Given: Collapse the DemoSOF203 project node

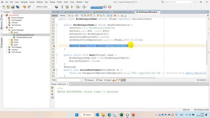Looking at the screenshot, I should point(4,15).
